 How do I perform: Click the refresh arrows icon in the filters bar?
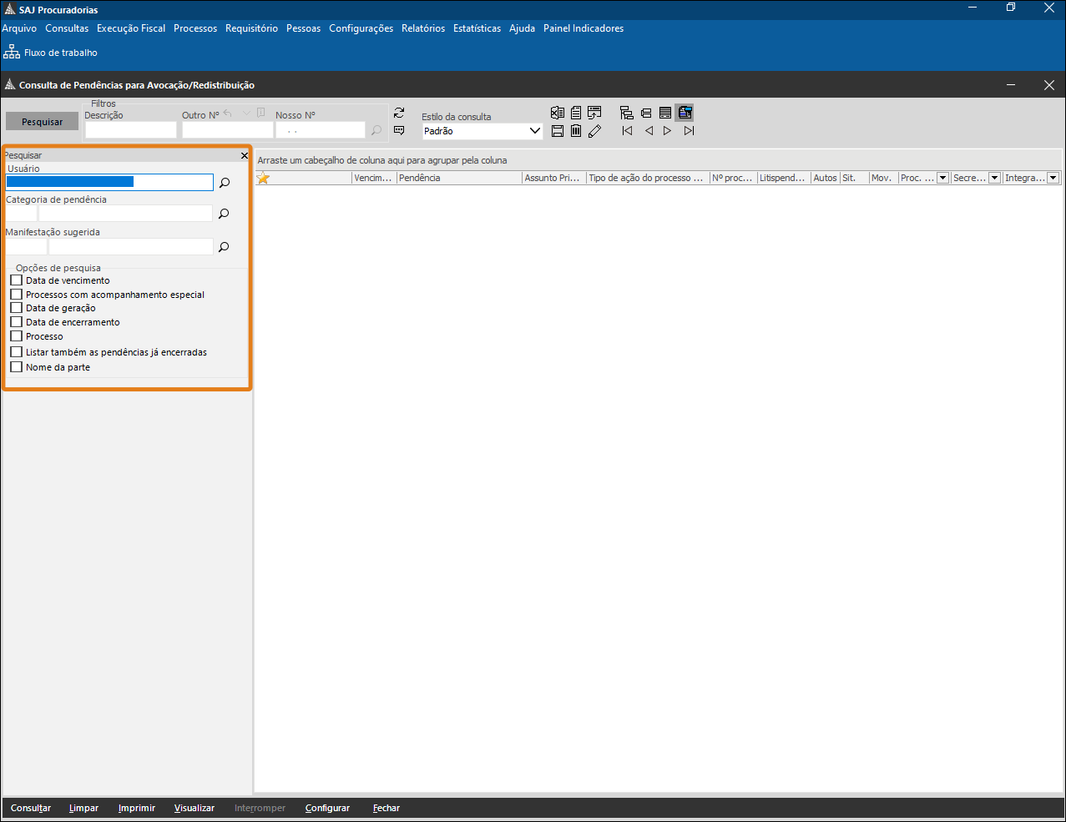tap(399, 113)
